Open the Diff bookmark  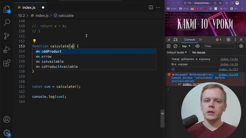pyautogui.click(x=234, y=8)
